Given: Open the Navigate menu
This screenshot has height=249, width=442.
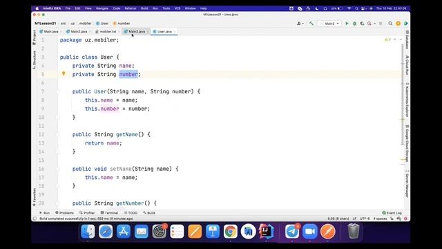Looking at the screenshot, I should point(102,8).
